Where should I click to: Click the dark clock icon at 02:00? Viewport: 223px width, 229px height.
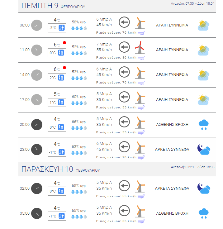point(37,188)
